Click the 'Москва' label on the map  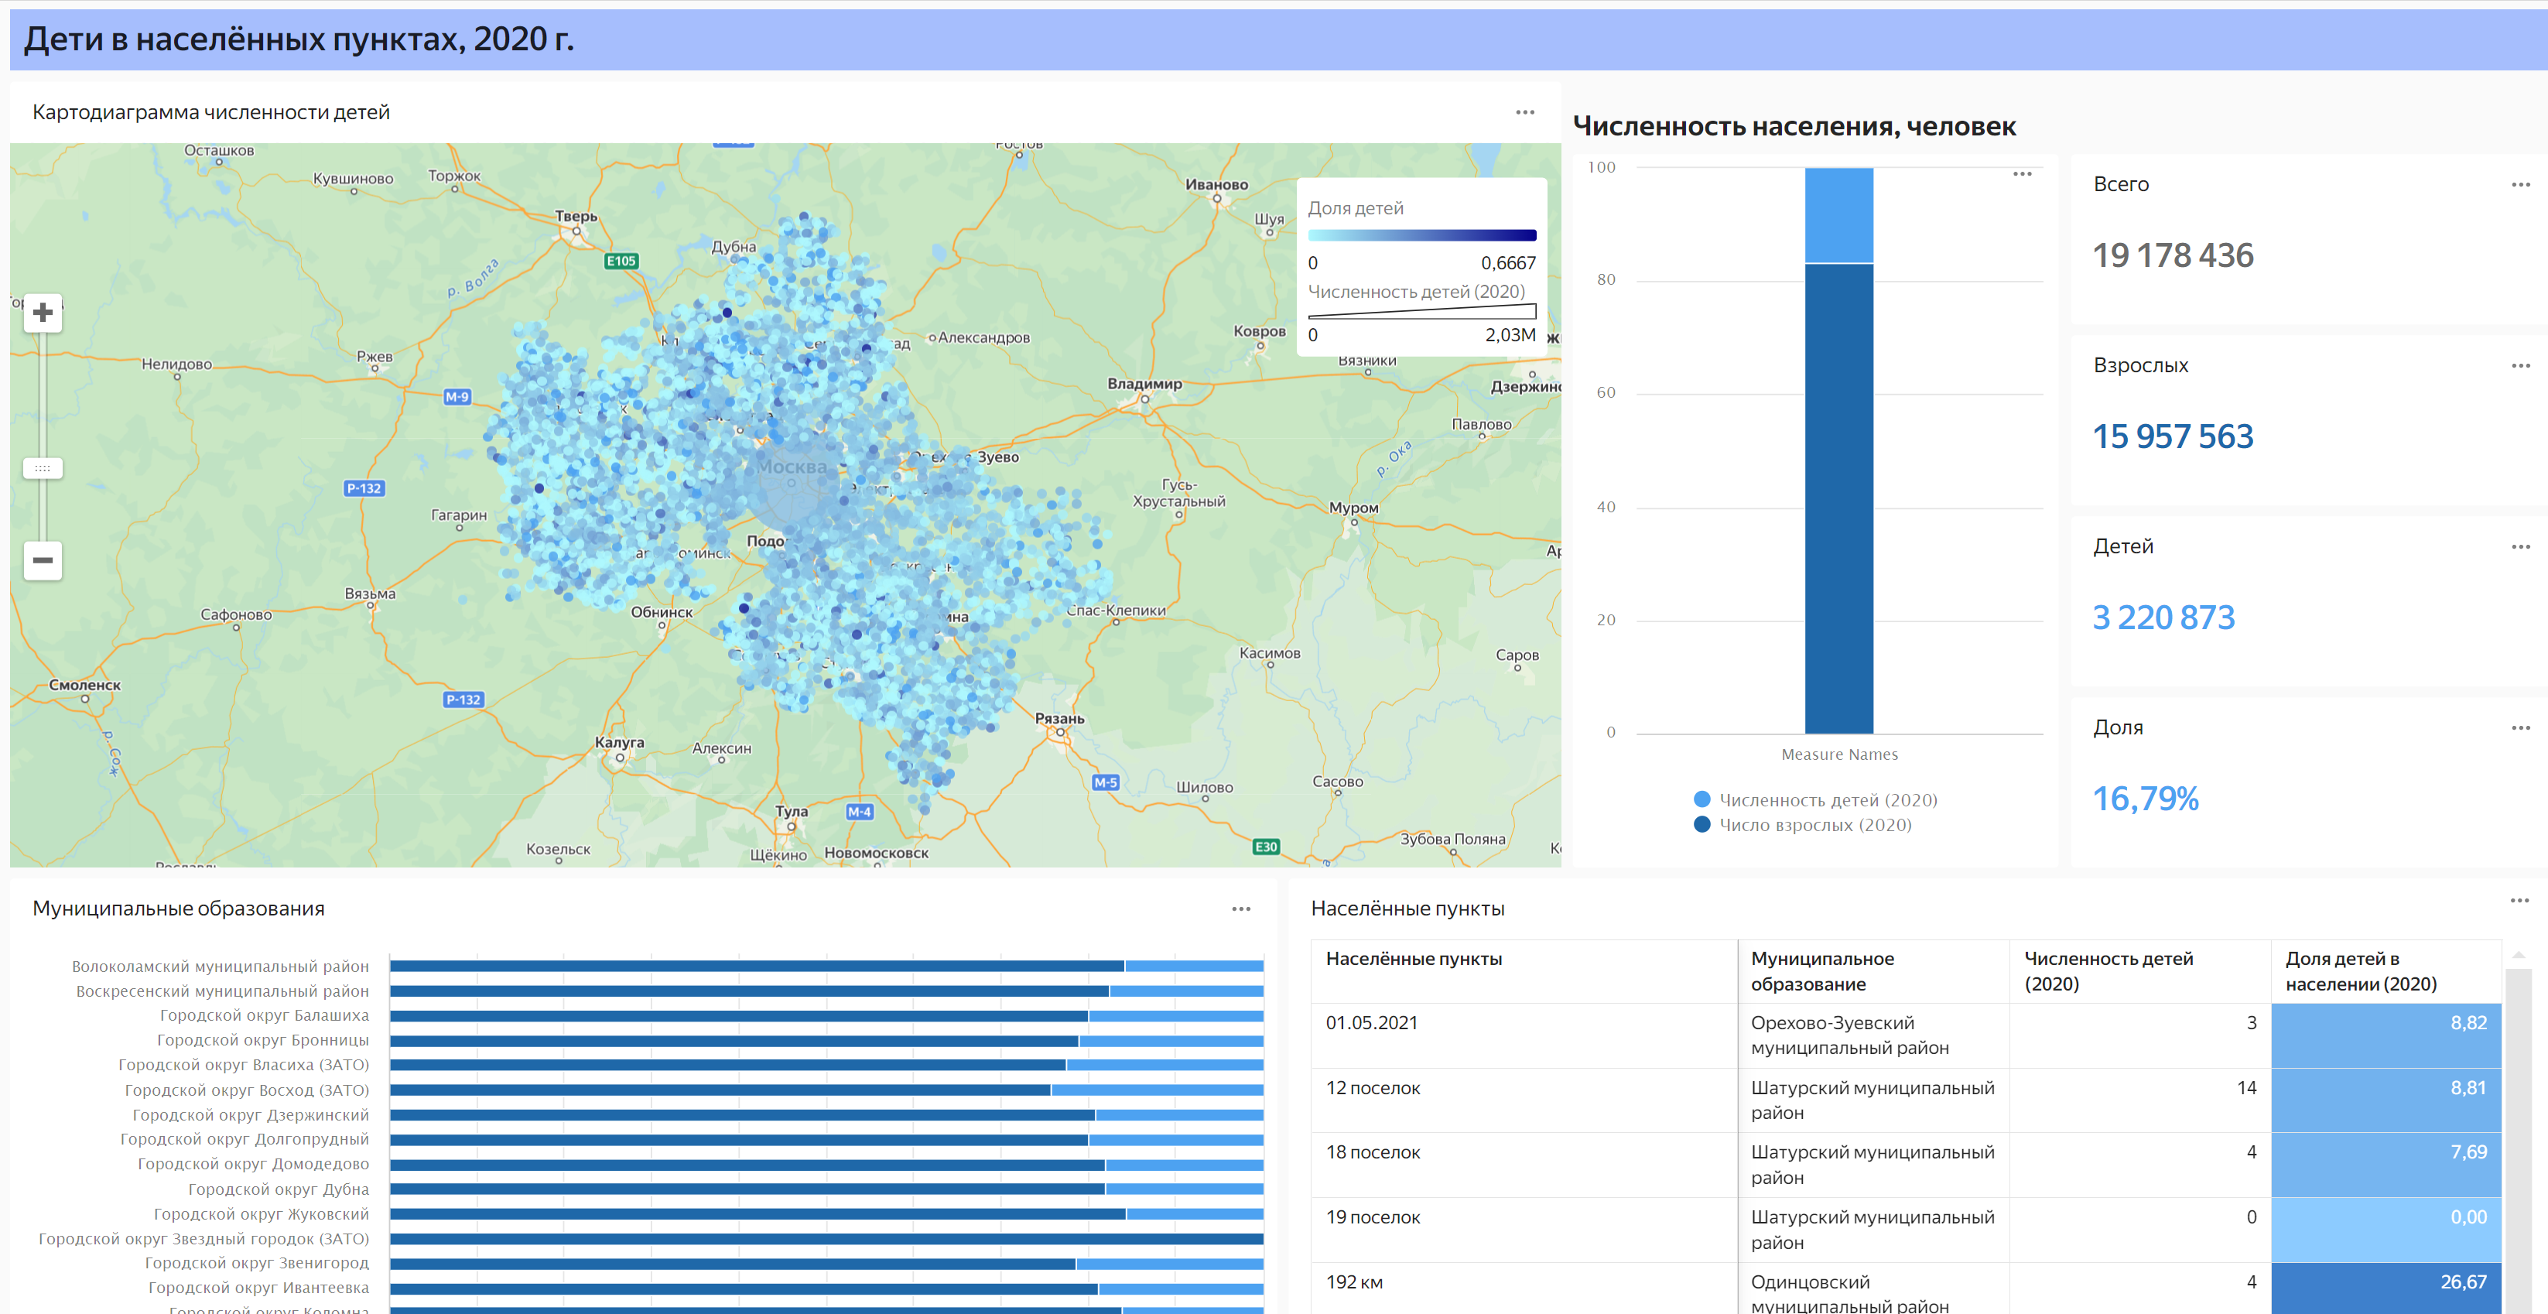792,467
